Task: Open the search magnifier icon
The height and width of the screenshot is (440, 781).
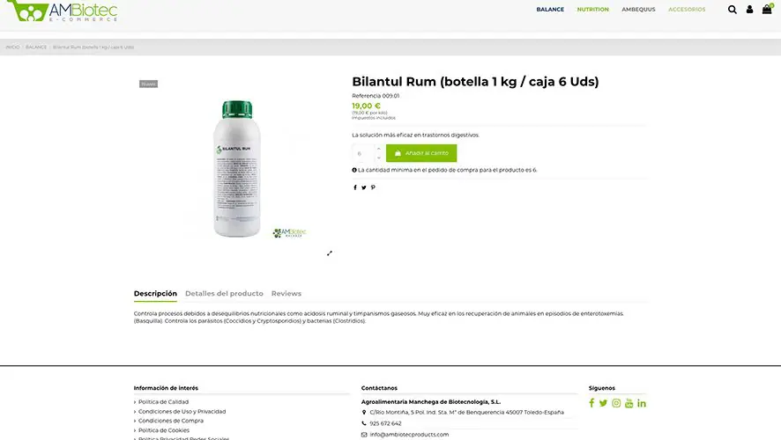Action: [x=733, y=10]
